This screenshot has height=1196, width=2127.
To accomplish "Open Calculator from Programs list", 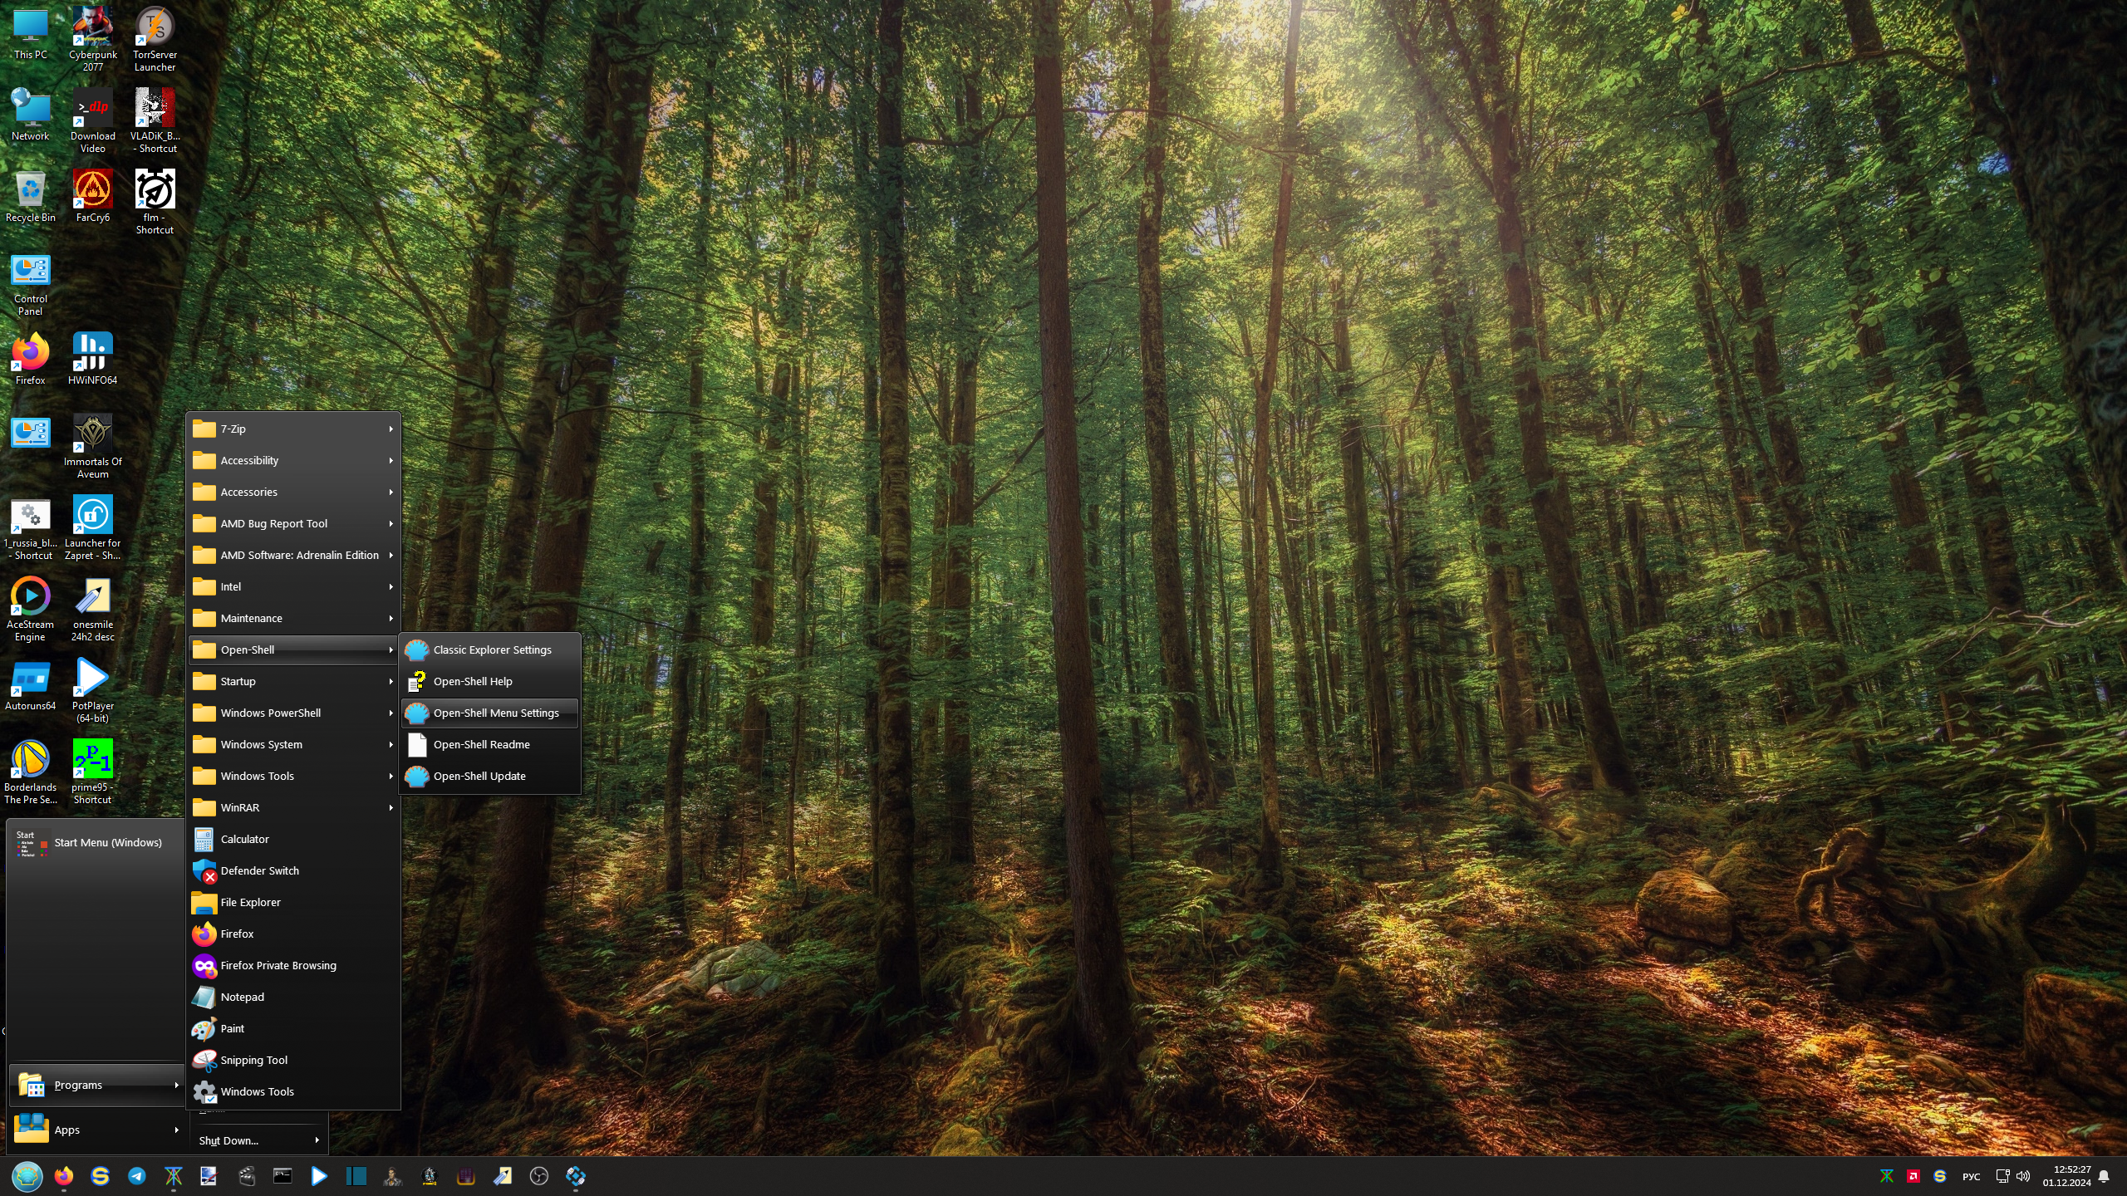I will coord(244,839).
